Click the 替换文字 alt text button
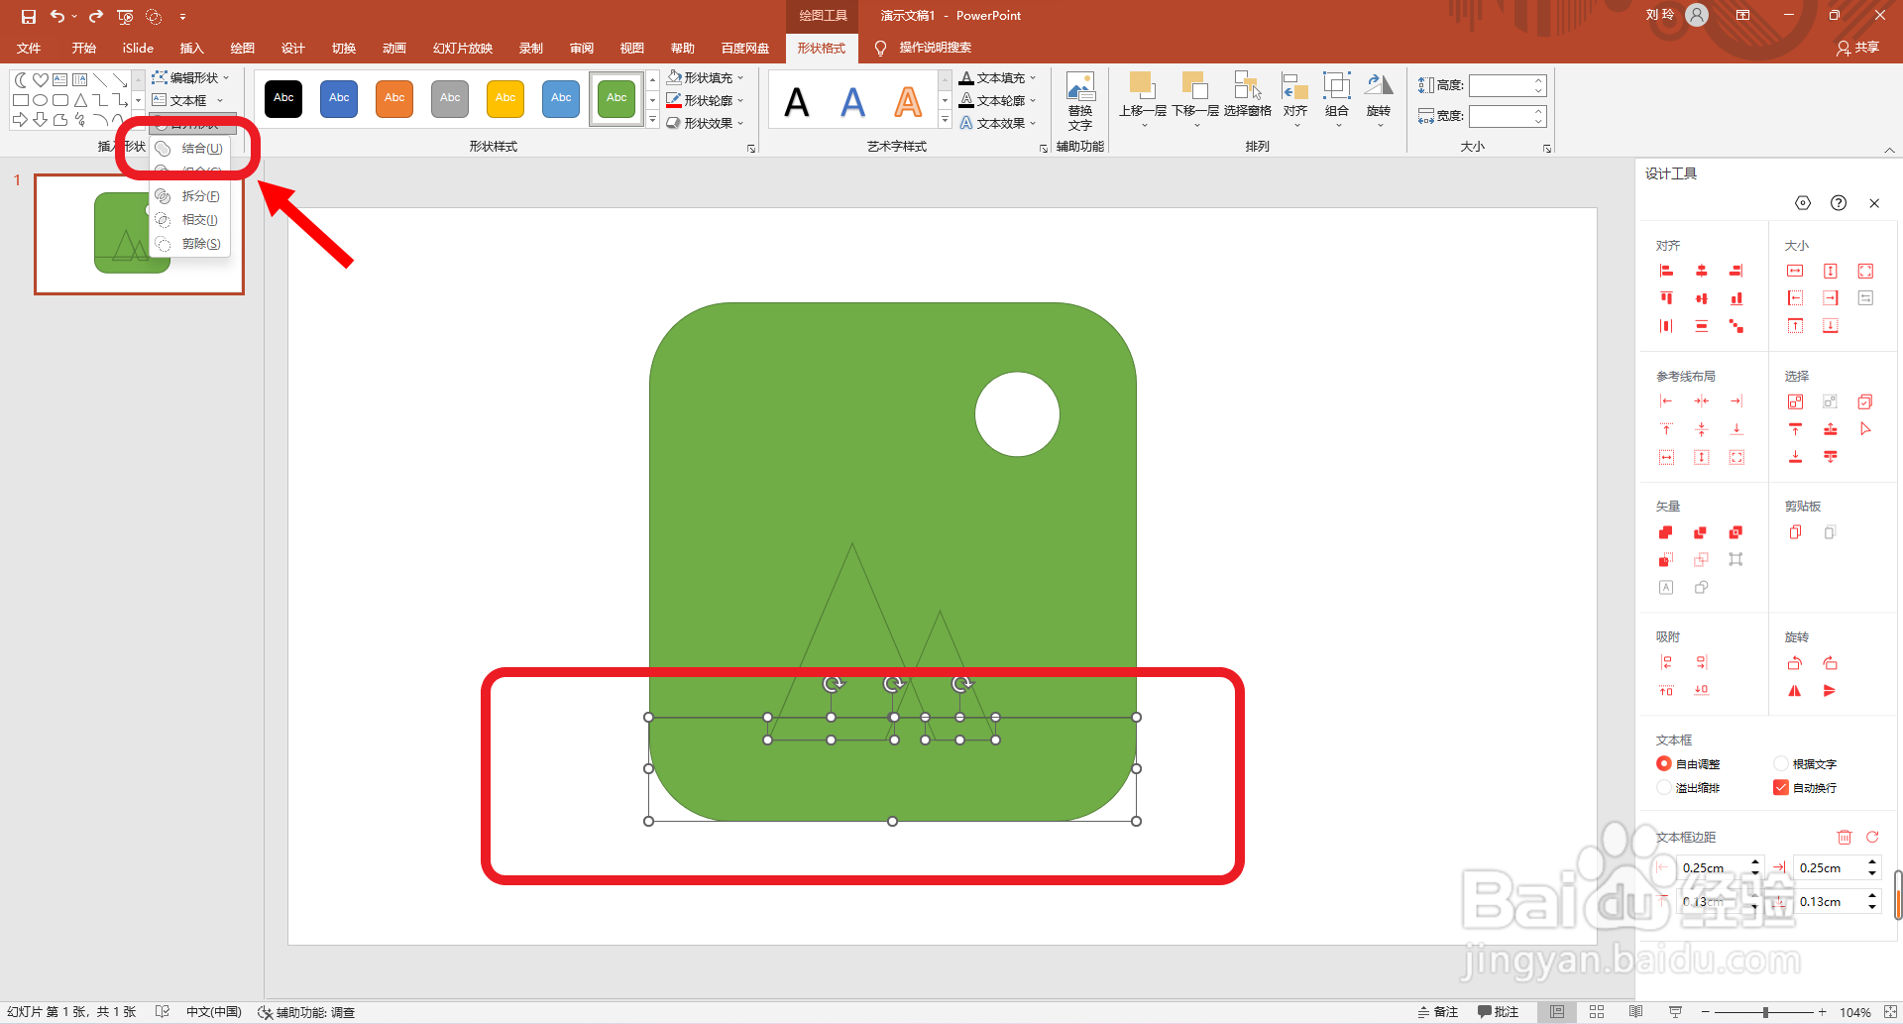Screen dimensions: 1903x1024 [1080, 101]
